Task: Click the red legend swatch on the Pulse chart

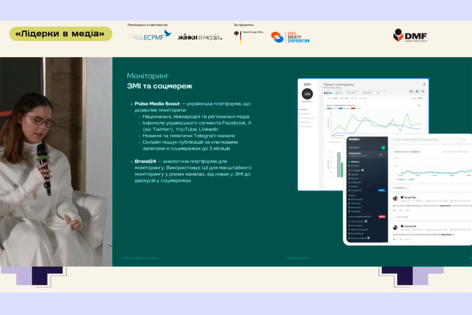Action: click(353, 108)
